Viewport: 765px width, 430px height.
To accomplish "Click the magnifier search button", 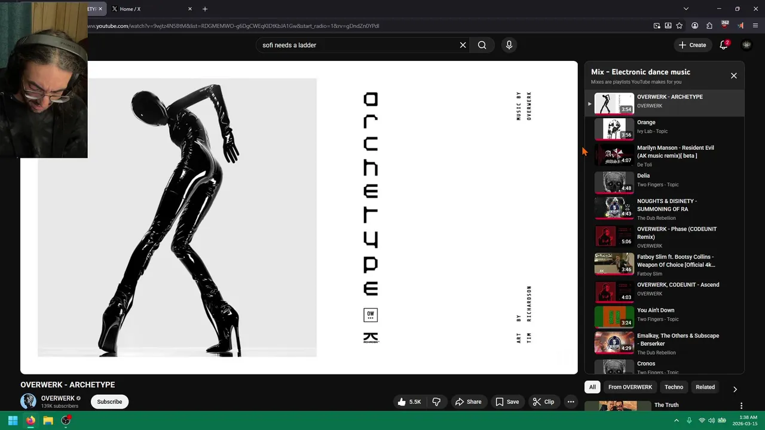I will tap(482, 45).
